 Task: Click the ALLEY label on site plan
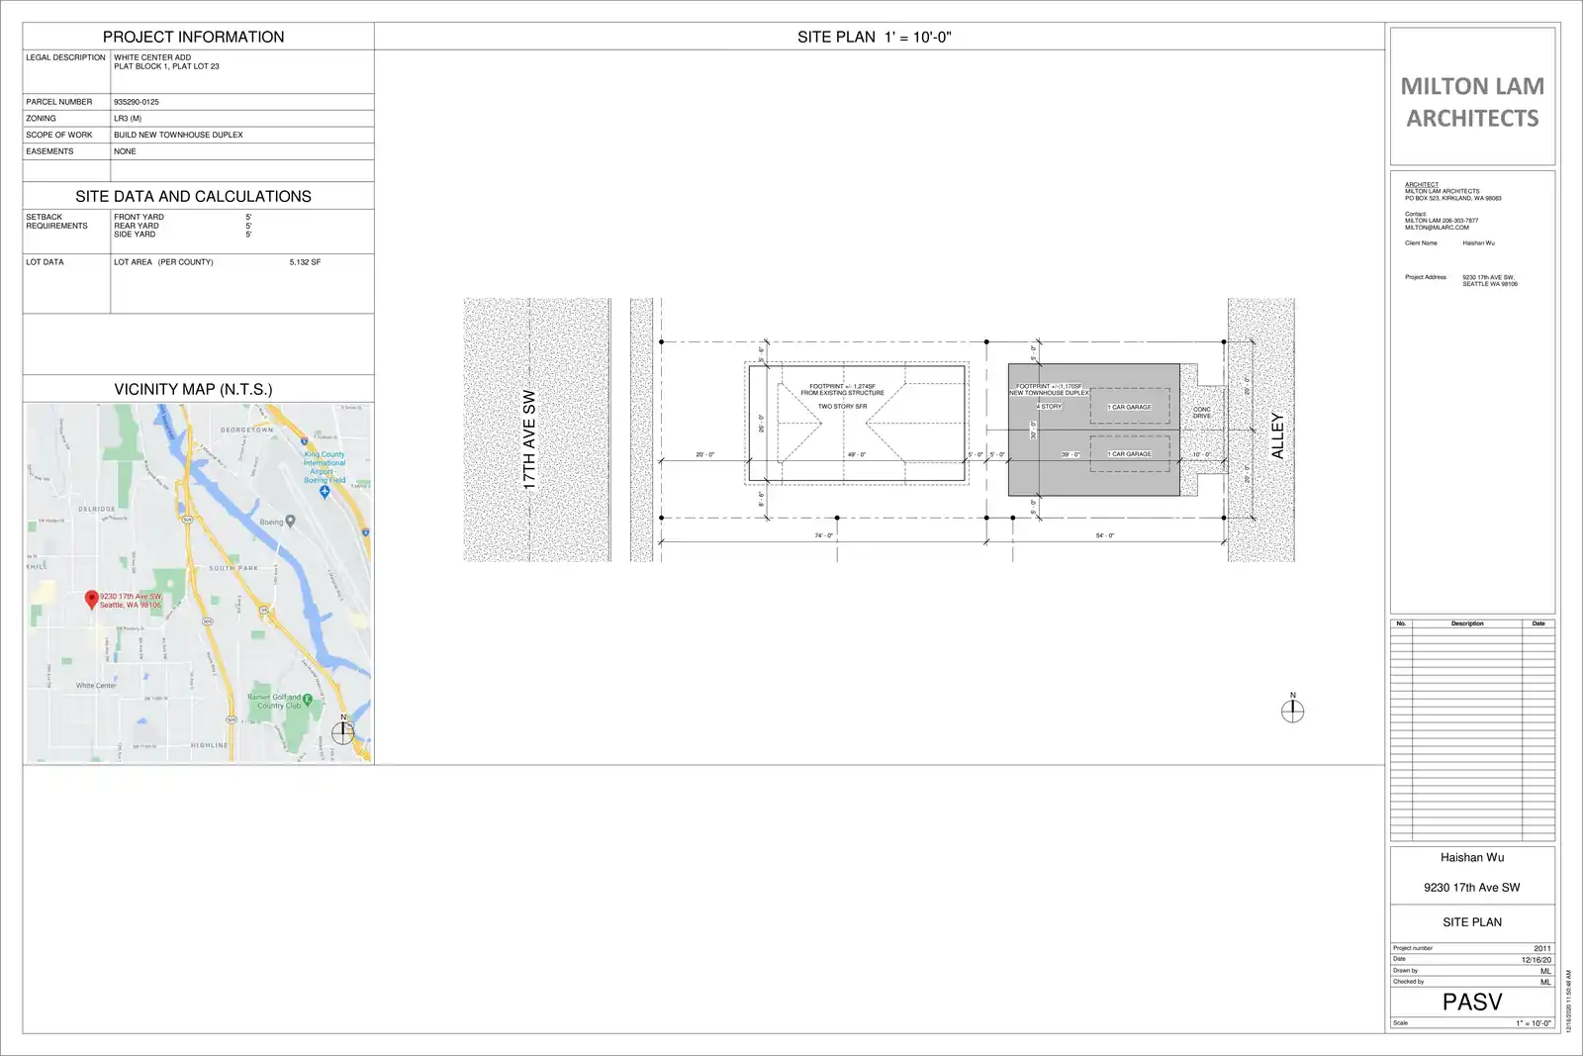pos(1277,435)
